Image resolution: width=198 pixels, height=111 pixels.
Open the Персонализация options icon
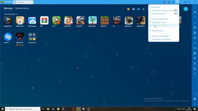point(17,14)
